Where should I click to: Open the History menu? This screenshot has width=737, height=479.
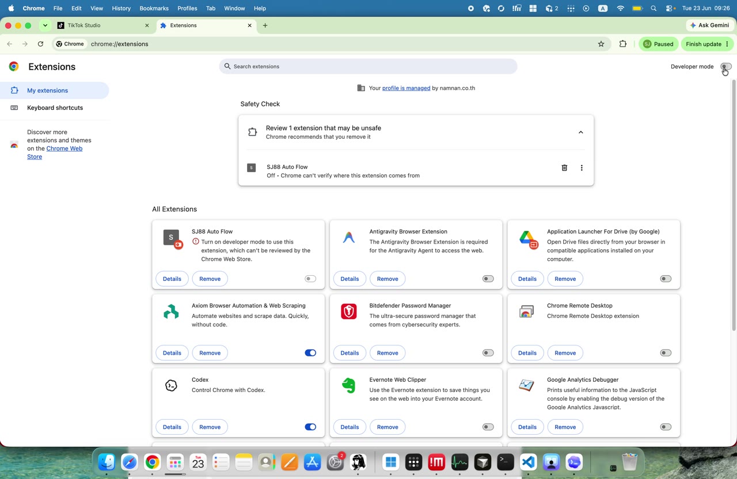[x=121, y=9]
